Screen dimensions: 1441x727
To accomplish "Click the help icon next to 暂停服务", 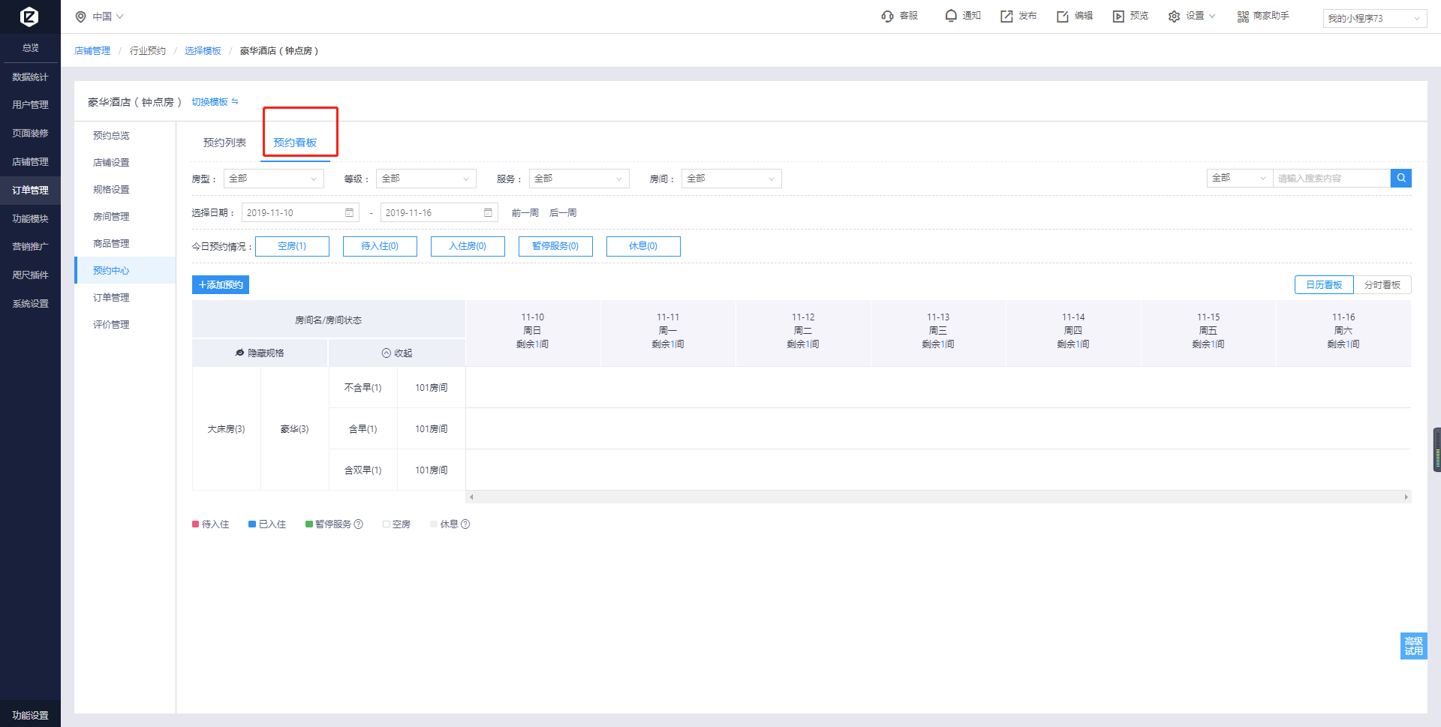I will [x=358, y=524].
